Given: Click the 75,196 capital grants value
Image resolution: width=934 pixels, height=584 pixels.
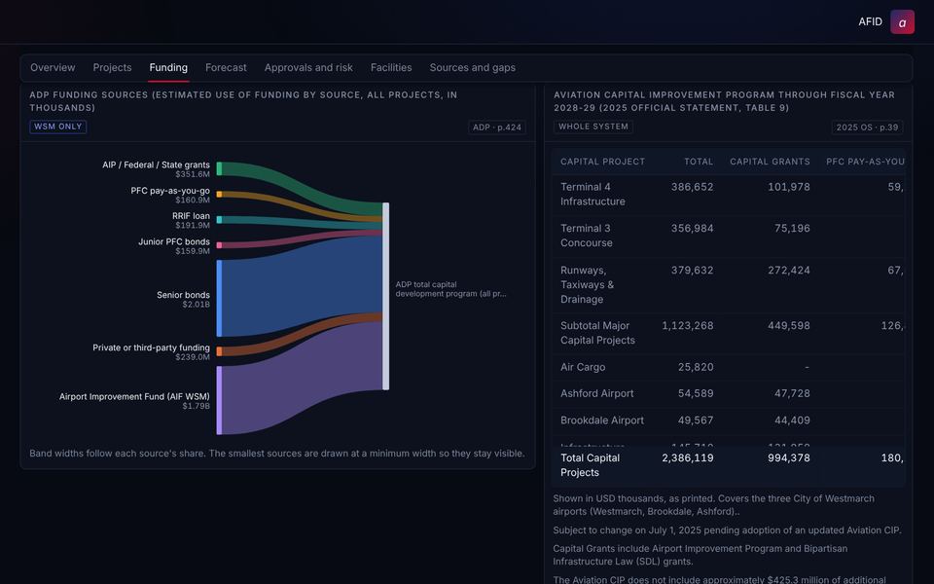Looking at the screenshot, I should tap(792, 228).
